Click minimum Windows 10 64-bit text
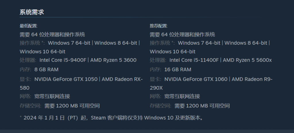The width and height of the screenshot is (294, 133). click(42, 52)
